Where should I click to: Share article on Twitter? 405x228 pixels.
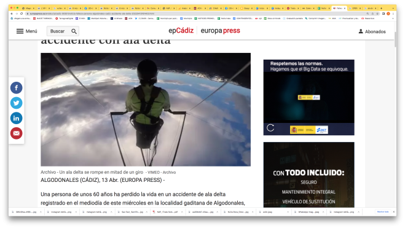tap(16, 103)
